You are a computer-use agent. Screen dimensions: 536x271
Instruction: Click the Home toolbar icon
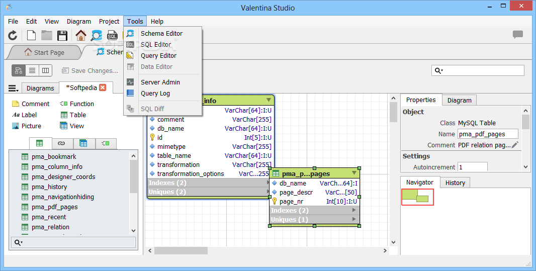click(x=80, y=35)
